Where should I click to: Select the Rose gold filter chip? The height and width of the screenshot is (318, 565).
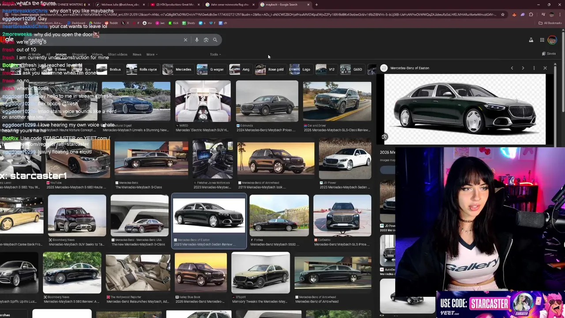270,69
